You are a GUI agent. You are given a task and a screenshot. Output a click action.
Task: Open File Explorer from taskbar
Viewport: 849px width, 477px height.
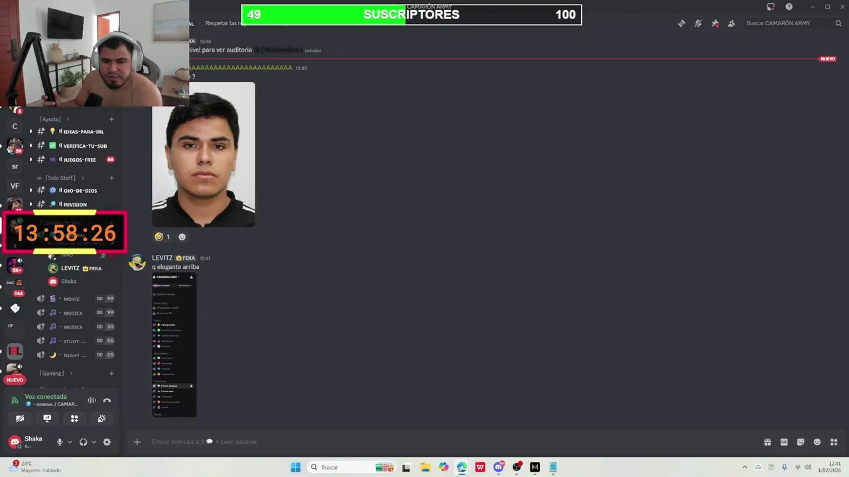(x=425, y=467)
